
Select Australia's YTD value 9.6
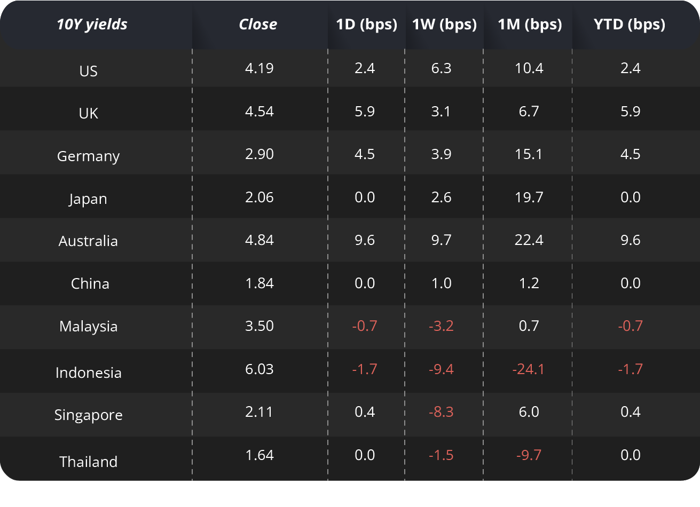(x=630, y=240)
